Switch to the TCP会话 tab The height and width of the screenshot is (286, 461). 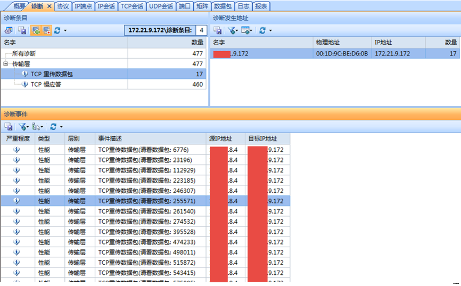pos(132,6)
